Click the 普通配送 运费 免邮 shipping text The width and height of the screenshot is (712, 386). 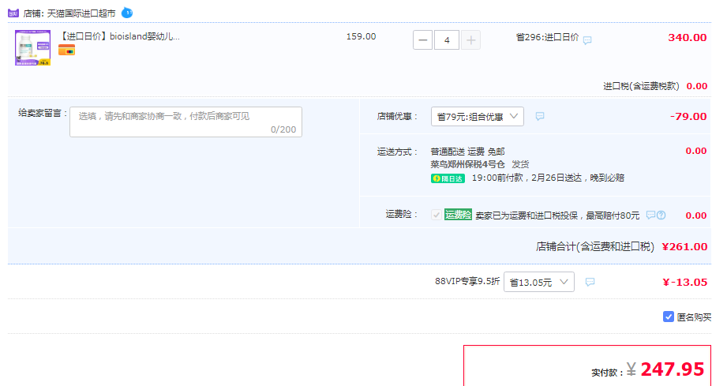(x=468, y=152)
